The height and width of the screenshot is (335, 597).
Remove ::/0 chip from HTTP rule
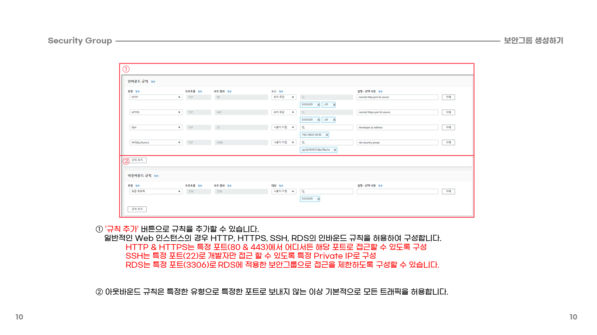334,105
